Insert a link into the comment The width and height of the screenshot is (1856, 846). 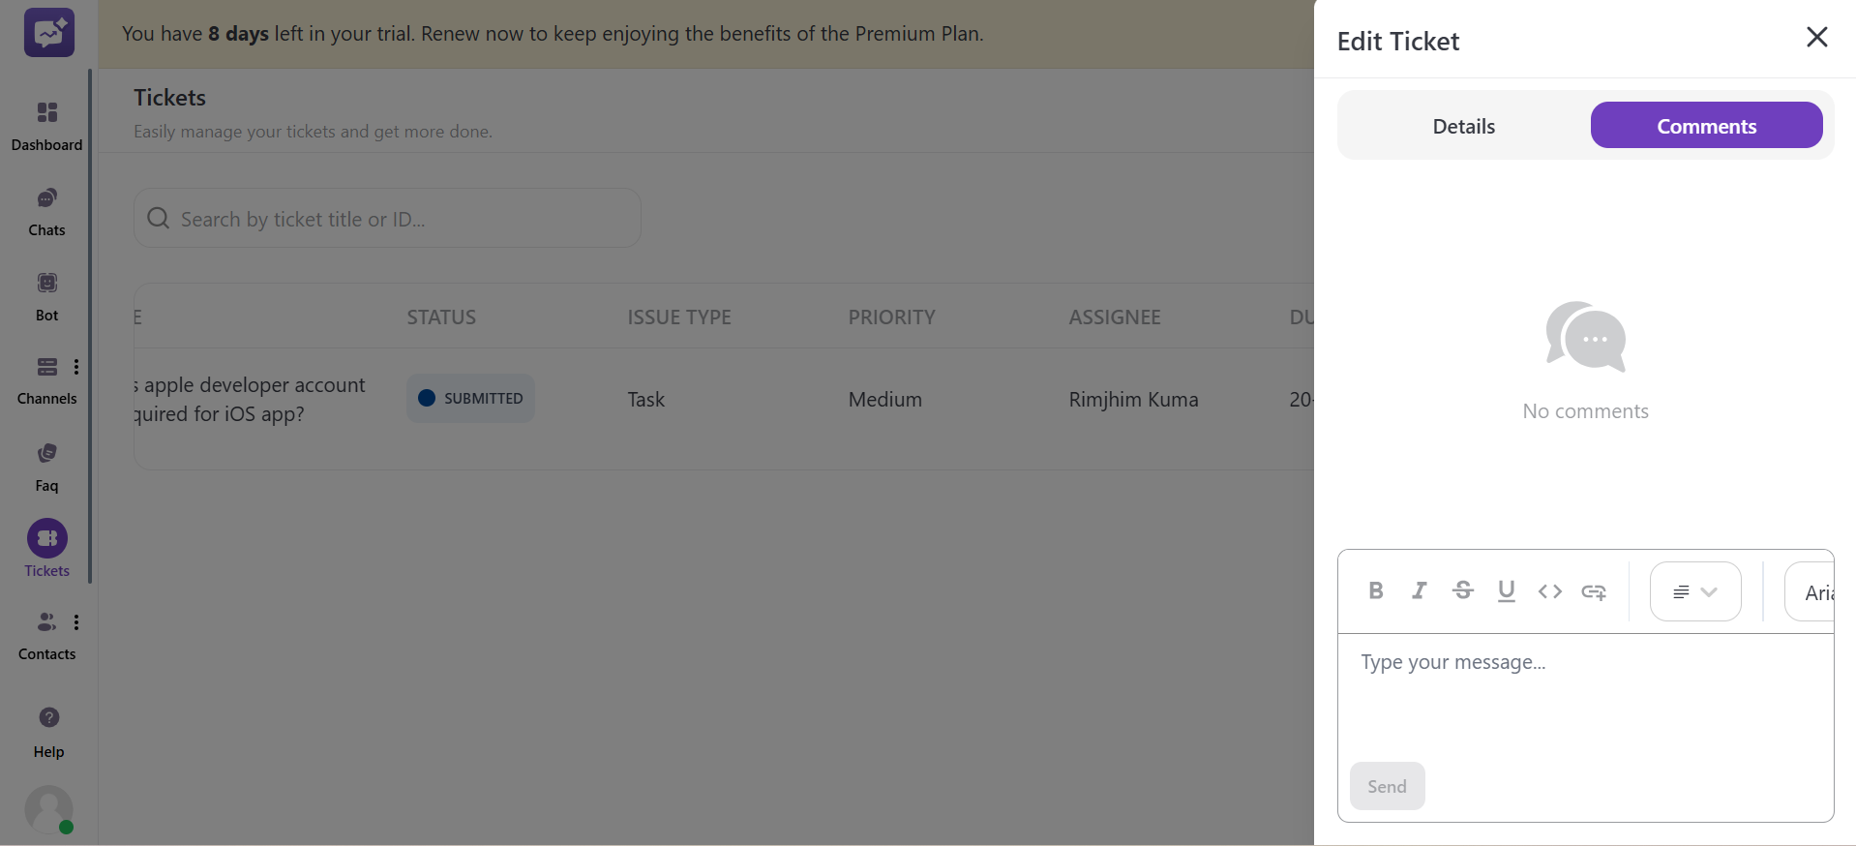pos(1593,591)
